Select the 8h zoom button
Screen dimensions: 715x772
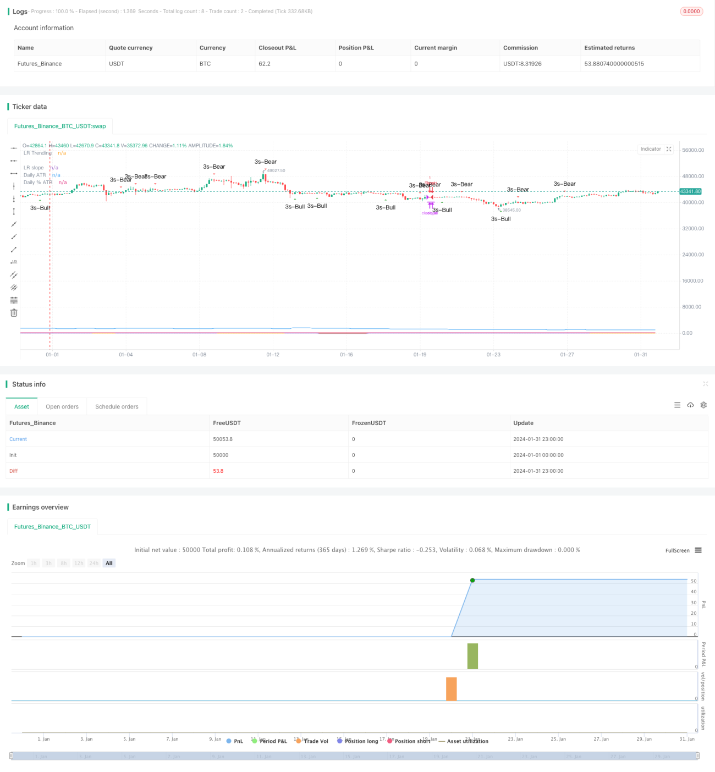pos(64,563)
